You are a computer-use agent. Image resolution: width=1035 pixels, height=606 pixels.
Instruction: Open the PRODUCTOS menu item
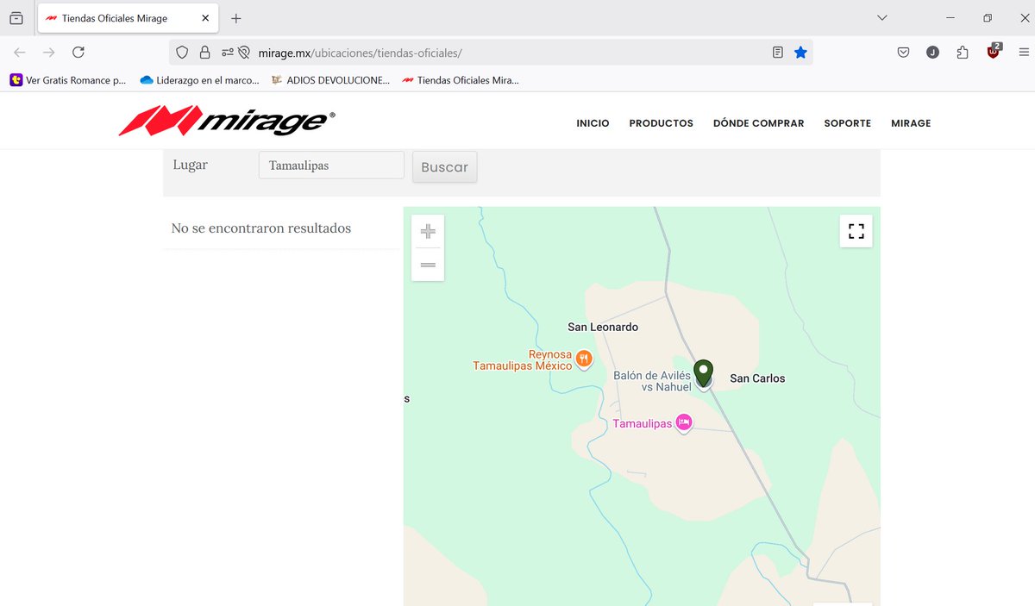(661, 123)
